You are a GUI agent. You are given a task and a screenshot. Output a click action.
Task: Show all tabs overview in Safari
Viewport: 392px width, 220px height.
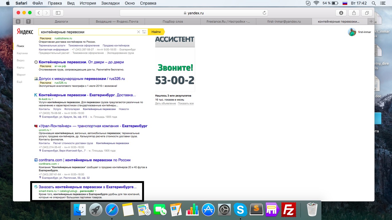tap(367, 13)
